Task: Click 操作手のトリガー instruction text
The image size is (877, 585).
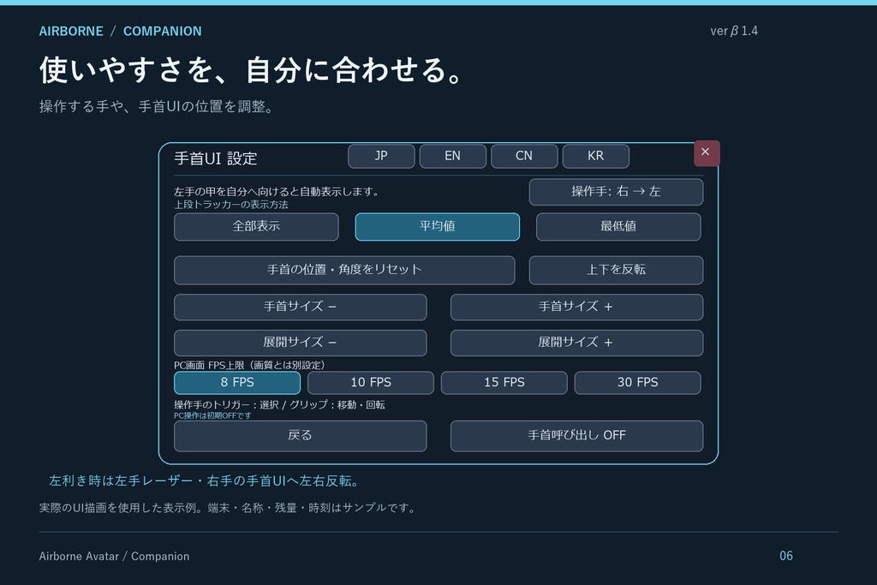Action: click(x=279, y=405)
